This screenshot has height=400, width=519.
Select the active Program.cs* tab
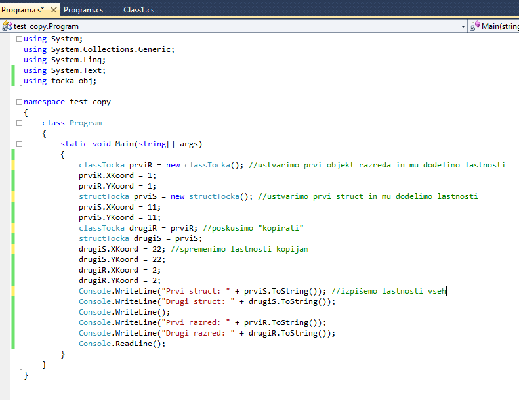22,10
